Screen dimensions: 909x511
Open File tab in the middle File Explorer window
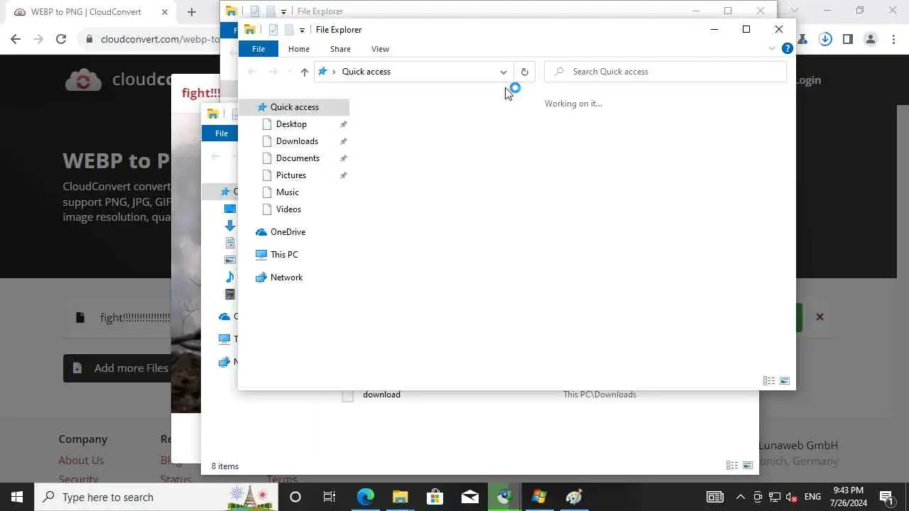tap(221, 133)
